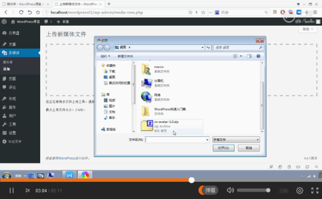Open Media Library submenu link in sidebar
This screenshot has width=322, height=199.
(x=8, y=62)
